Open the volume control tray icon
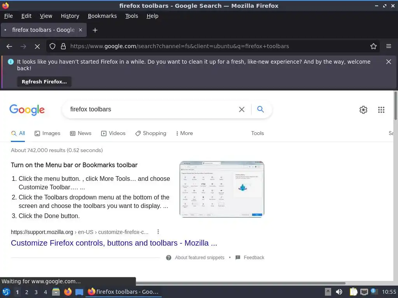Viewport: 398px width, 298px height. click(339, 292)
